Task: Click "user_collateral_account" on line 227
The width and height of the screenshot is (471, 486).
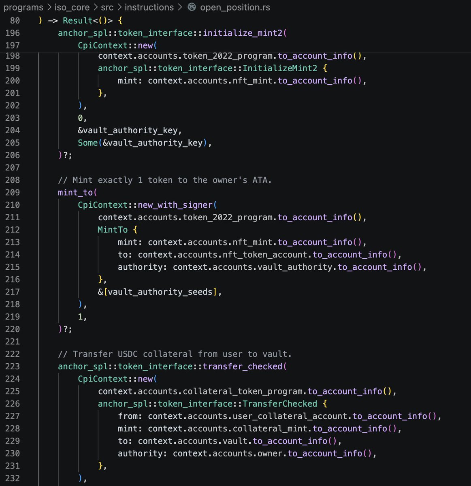Action: coord(290,416)
